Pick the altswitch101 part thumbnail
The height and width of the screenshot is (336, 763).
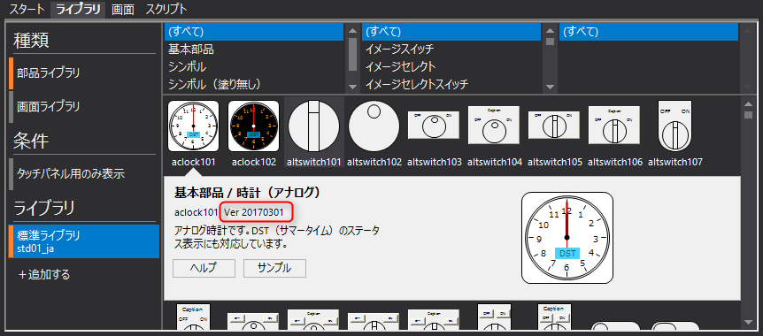pyautogui.click(x=313, y=126)
